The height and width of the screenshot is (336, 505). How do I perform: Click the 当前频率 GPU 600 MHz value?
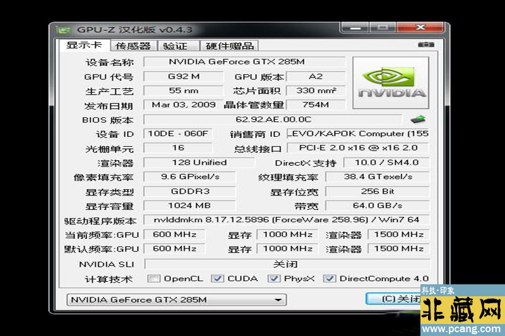click(174, 235)
